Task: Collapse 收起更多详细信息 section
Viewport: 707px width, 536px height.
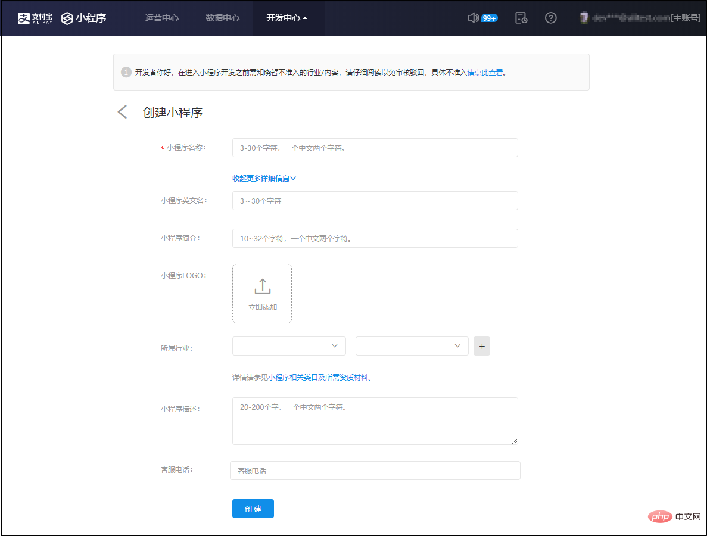Action: pyautogui.click(x=264, y=179)
